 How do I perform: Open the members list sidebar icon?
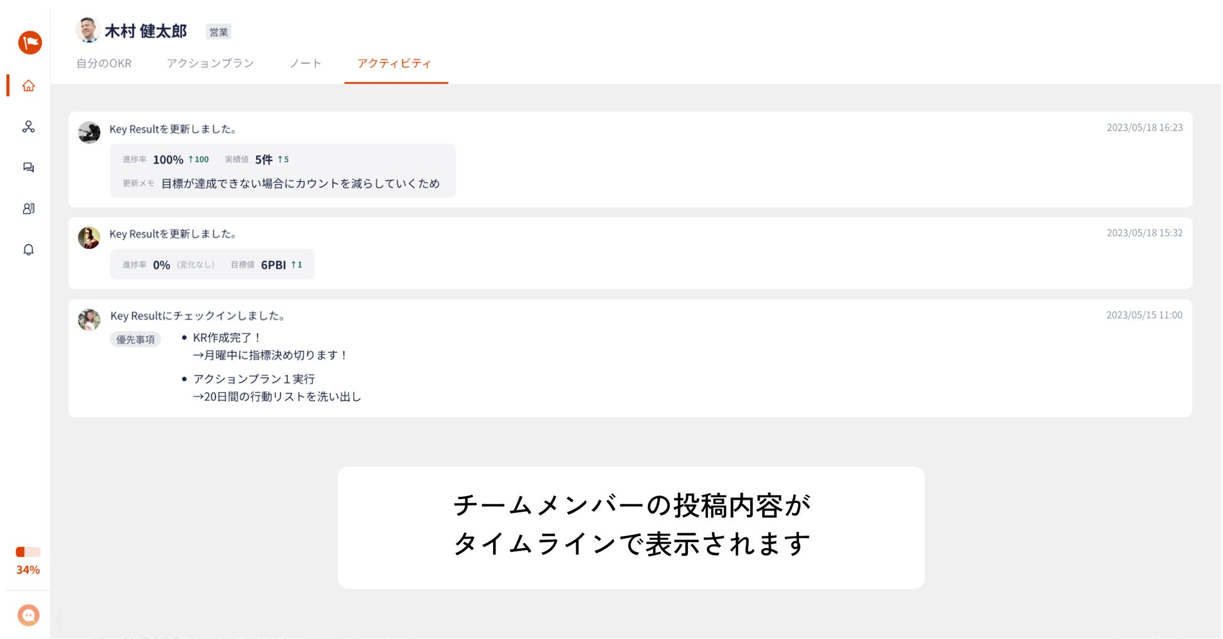(29, 208)
